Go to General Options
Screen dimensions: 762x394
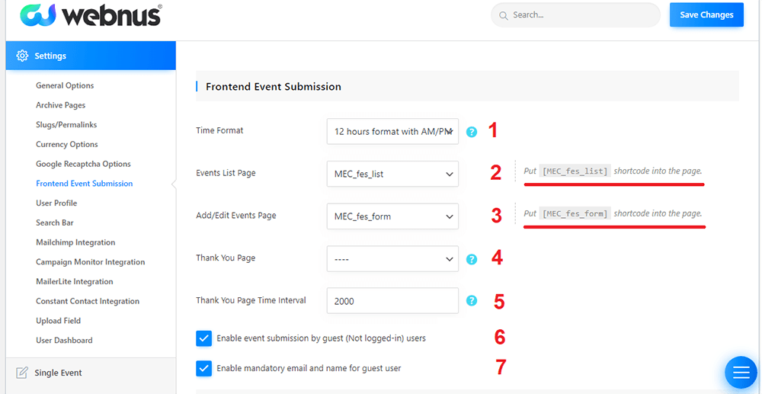[65, 85]
